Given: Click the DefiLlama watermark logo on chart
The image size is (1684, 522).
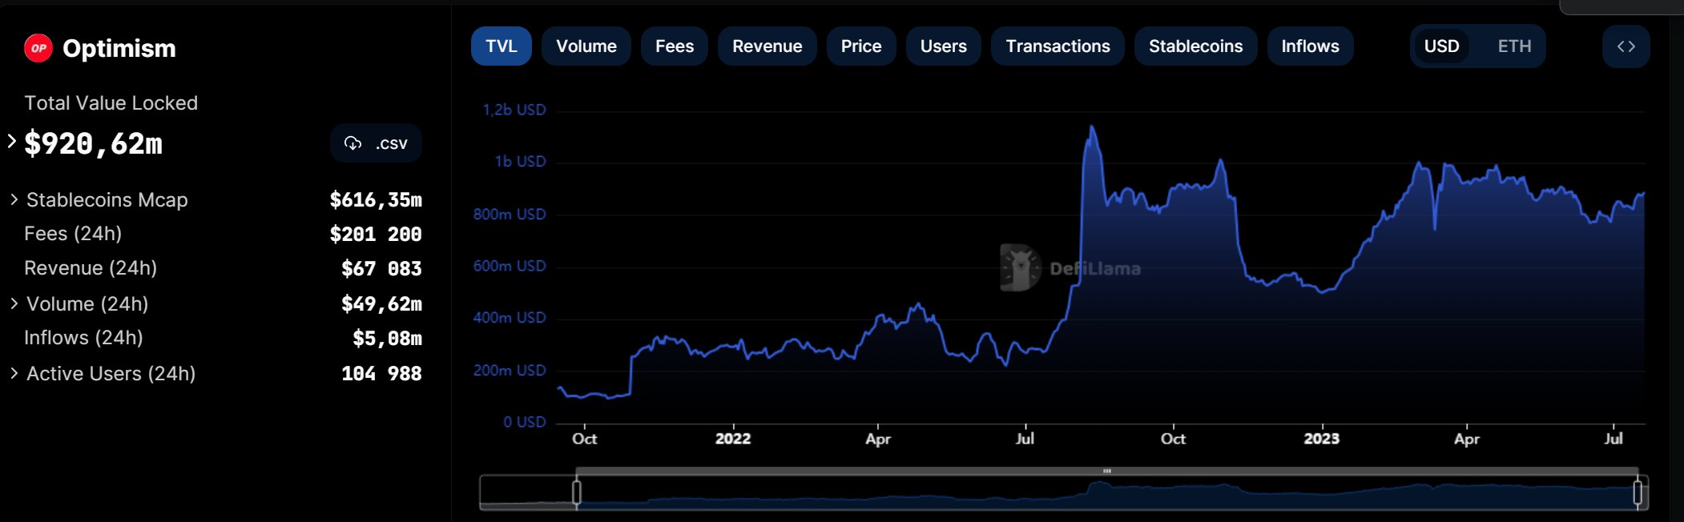Looking at the screenshot, I should (x=1021, y=268).
